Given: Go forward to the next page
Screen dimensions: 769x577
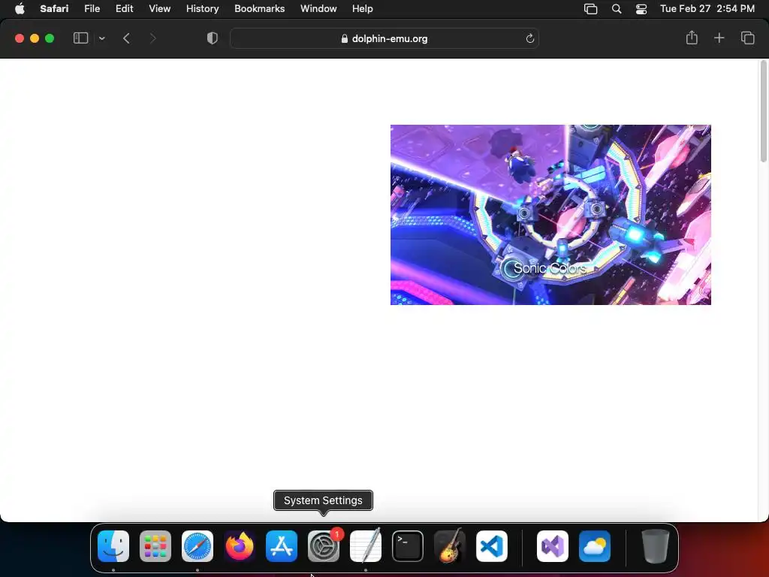Looking at the screenshot, I should (152, 38).
